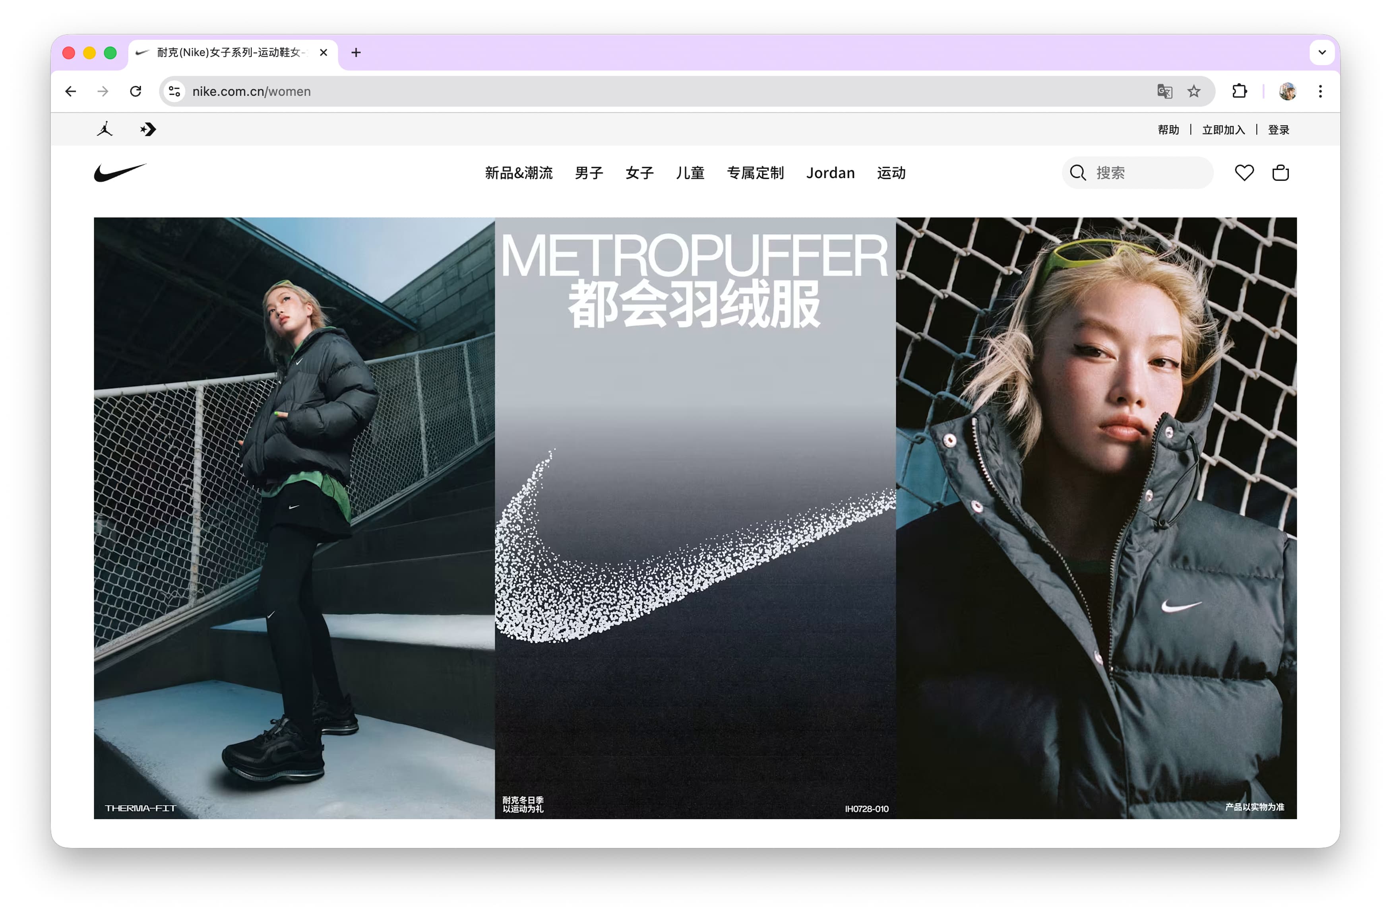This screenshot has height=915, width=1391.
Task: Open the Chrome profile avatar menu
Action: [1288, 91]
